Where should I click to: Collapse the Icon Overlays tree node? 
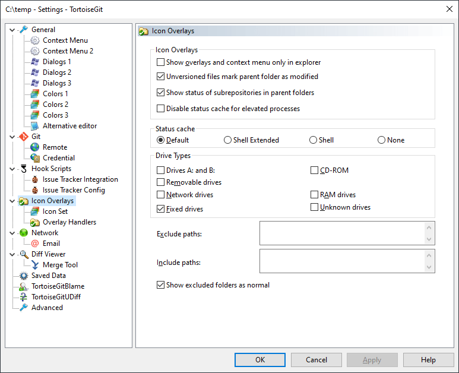point(12,201)
